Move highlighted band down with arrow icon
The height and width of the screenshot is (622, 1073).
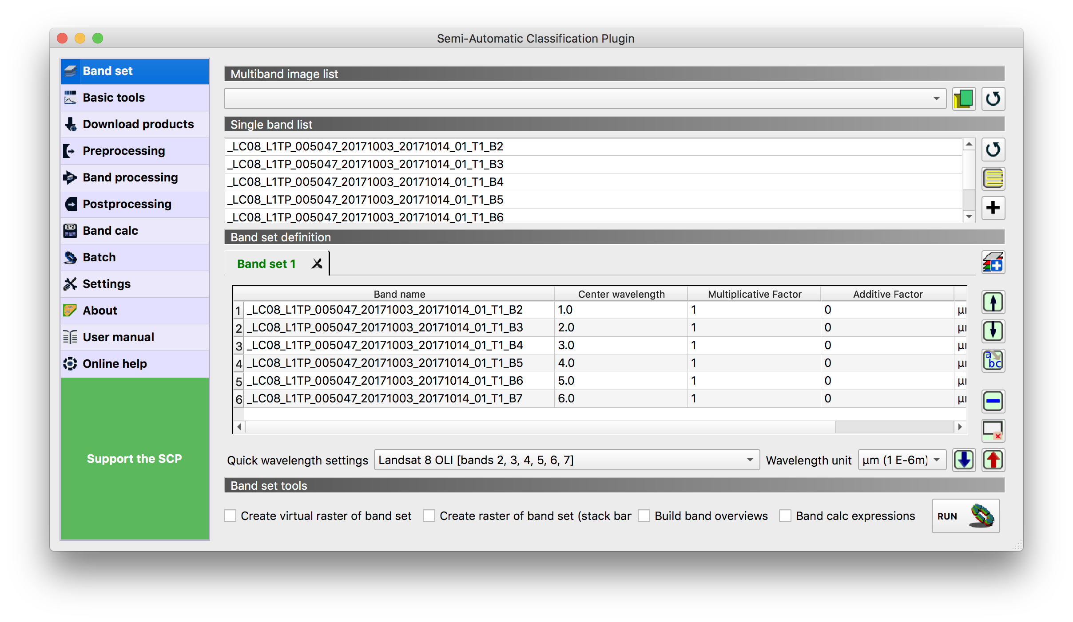993,331
